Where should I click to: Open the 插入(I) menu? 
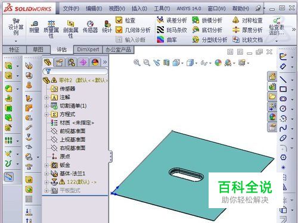(139, 9)
